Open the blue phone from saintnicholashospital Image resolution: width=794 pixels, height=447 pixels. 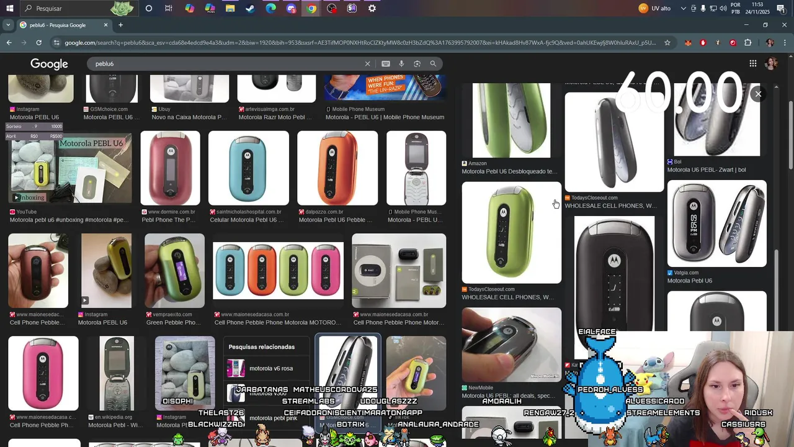coord(248,168)
